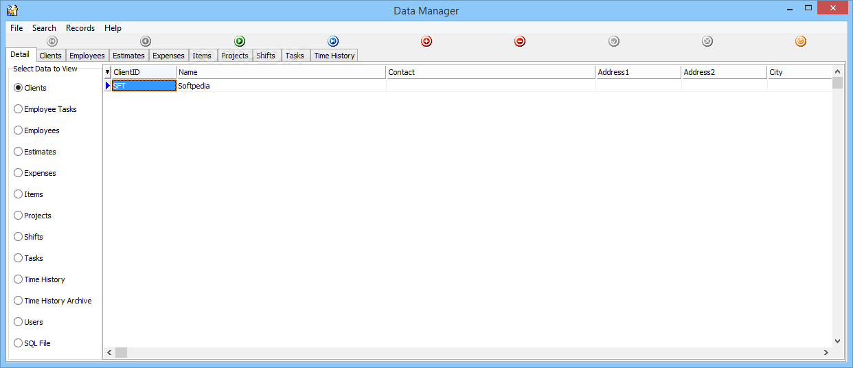Select the Employee Tasks radio button
This screenshot has width=853, height=368.
click(45, 109)
